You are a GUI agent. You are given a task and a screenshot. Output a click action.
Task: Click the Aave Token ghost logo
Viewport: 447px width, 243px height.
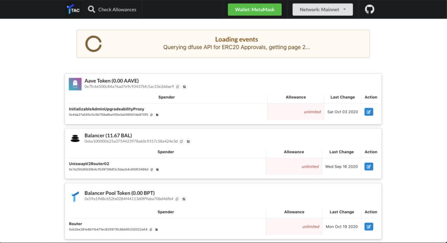coord(75,84)
